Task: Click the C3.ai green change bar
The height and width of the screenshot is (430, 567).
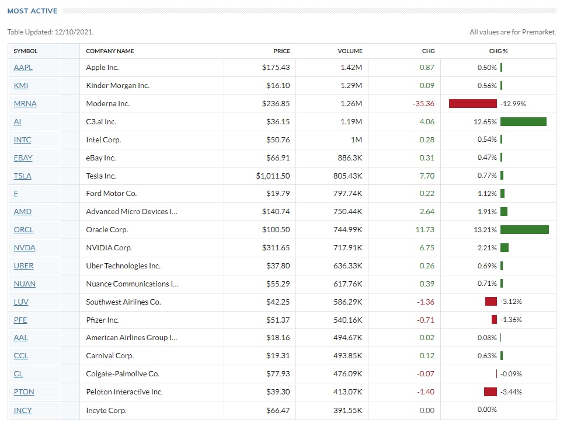Action: tap(524, 122)
